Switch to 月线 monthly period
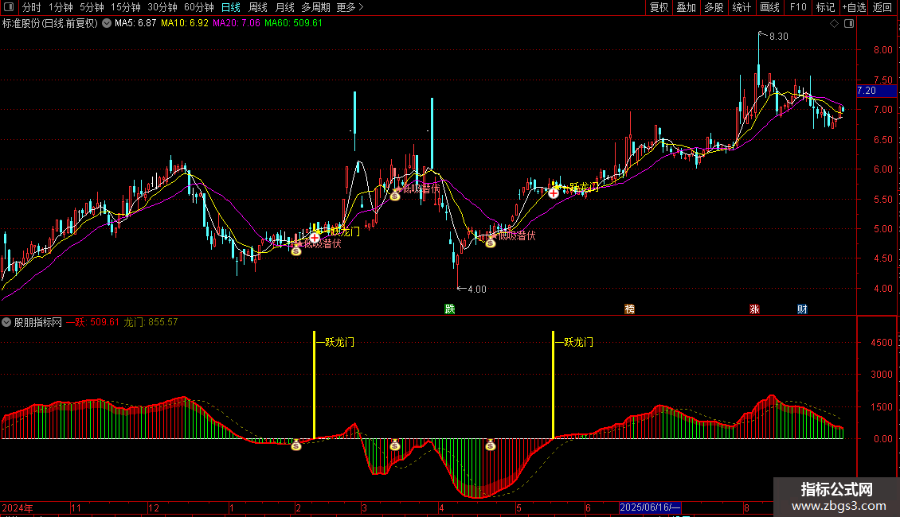Image resolution: width=900 pixels, height=517 pixels. click(284, 7)
